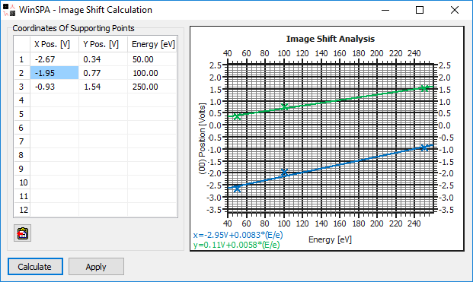The image size is (473, 282).
Task: Click blue data marker at 50 eV
Action: (237, 189)
